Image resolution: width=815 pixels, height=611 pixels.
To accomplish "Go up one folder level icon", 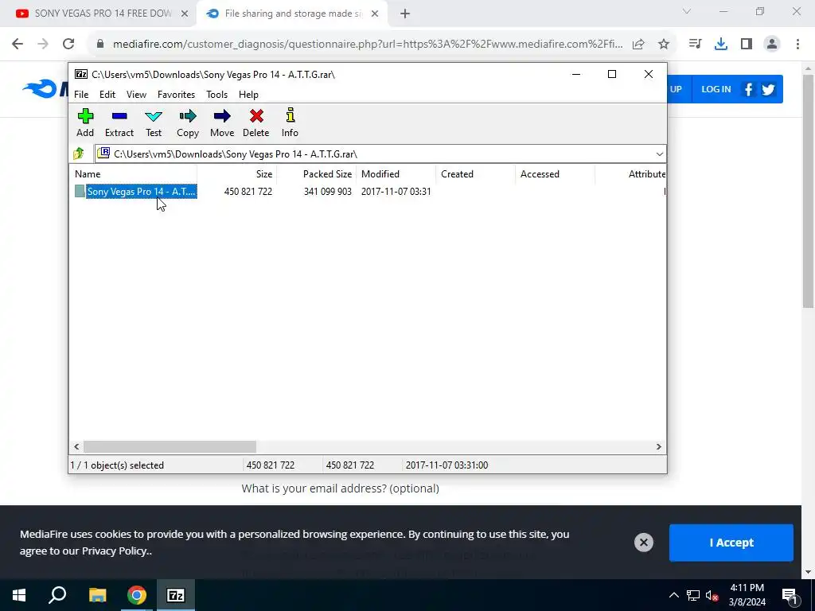I will (79, 154).
